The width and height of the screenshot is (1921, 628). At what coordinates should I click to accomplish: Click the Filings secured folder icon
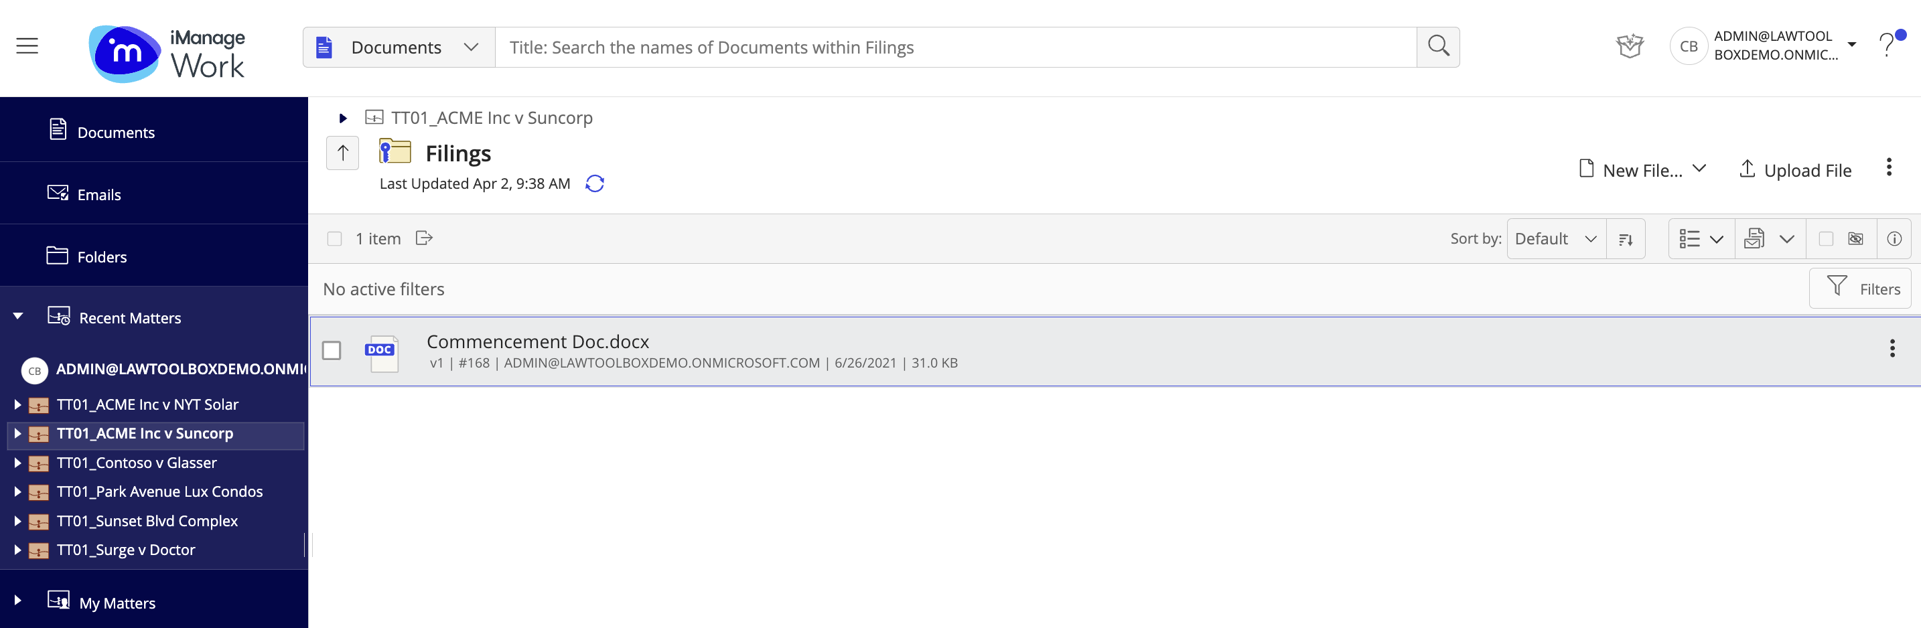(395, 151)
